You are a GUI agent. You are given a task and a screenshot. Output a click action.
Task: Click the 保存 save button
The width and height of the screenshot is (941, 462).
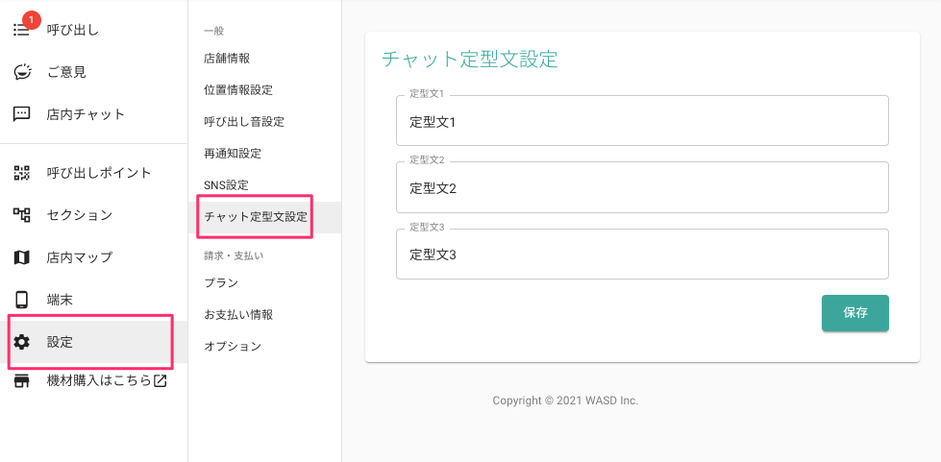tap(855, 312)
